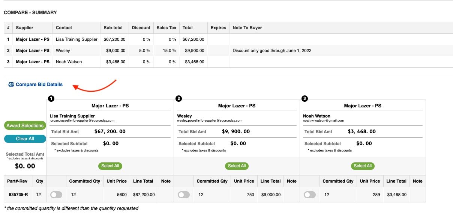Select All items for Wesley's bid
Viewport: 453px width, 223px height.
point(237,166)
